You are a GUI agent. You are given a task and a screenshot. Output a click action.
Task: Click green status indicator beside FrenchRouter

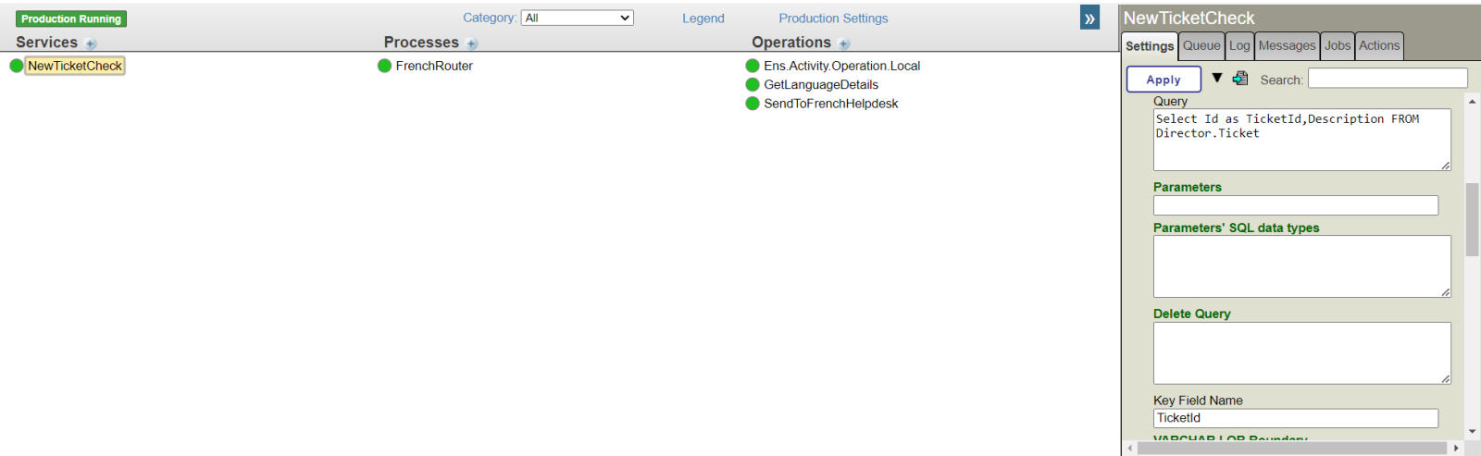coord(385,66)
